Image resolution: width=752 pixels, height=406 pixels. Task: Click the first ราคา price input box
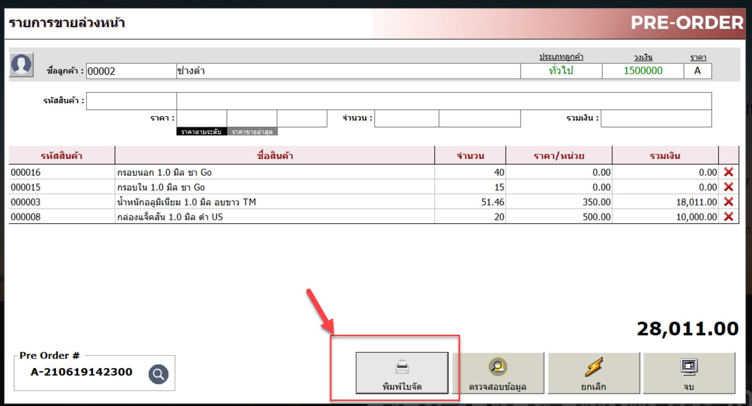pyautogui.click(x=201, y=118)
